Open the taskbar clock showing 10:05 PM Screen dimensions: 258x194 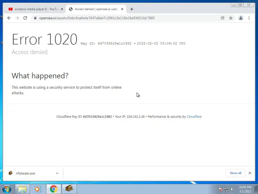(245, 189)
